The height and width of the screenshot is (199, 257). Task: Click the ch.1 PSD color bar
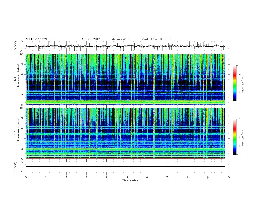coord(235,83)
